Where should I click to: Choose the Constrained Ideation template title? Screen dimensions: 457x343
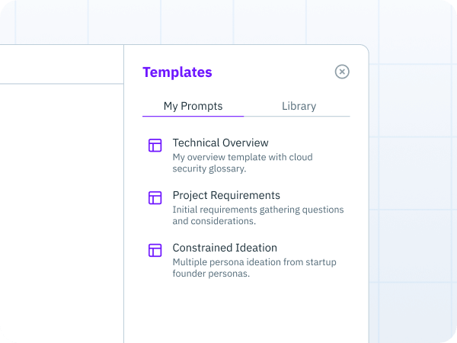coord(225,248)
